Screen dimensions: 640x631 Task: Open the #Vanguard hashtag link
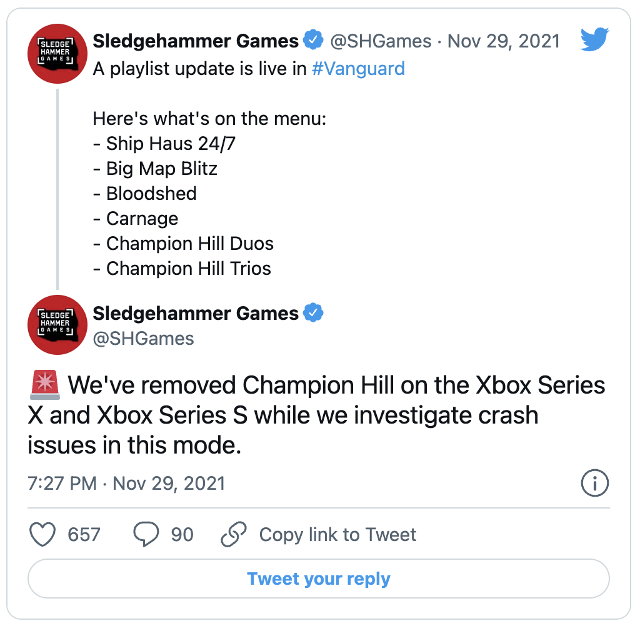coord(358,69)
